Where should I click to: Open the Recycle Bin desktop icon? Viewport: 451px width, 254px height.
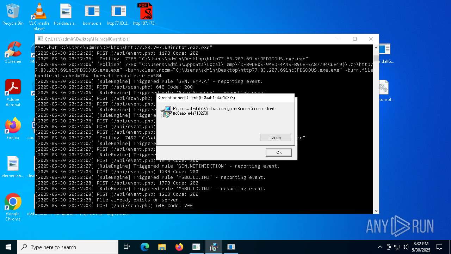point(13,14)
